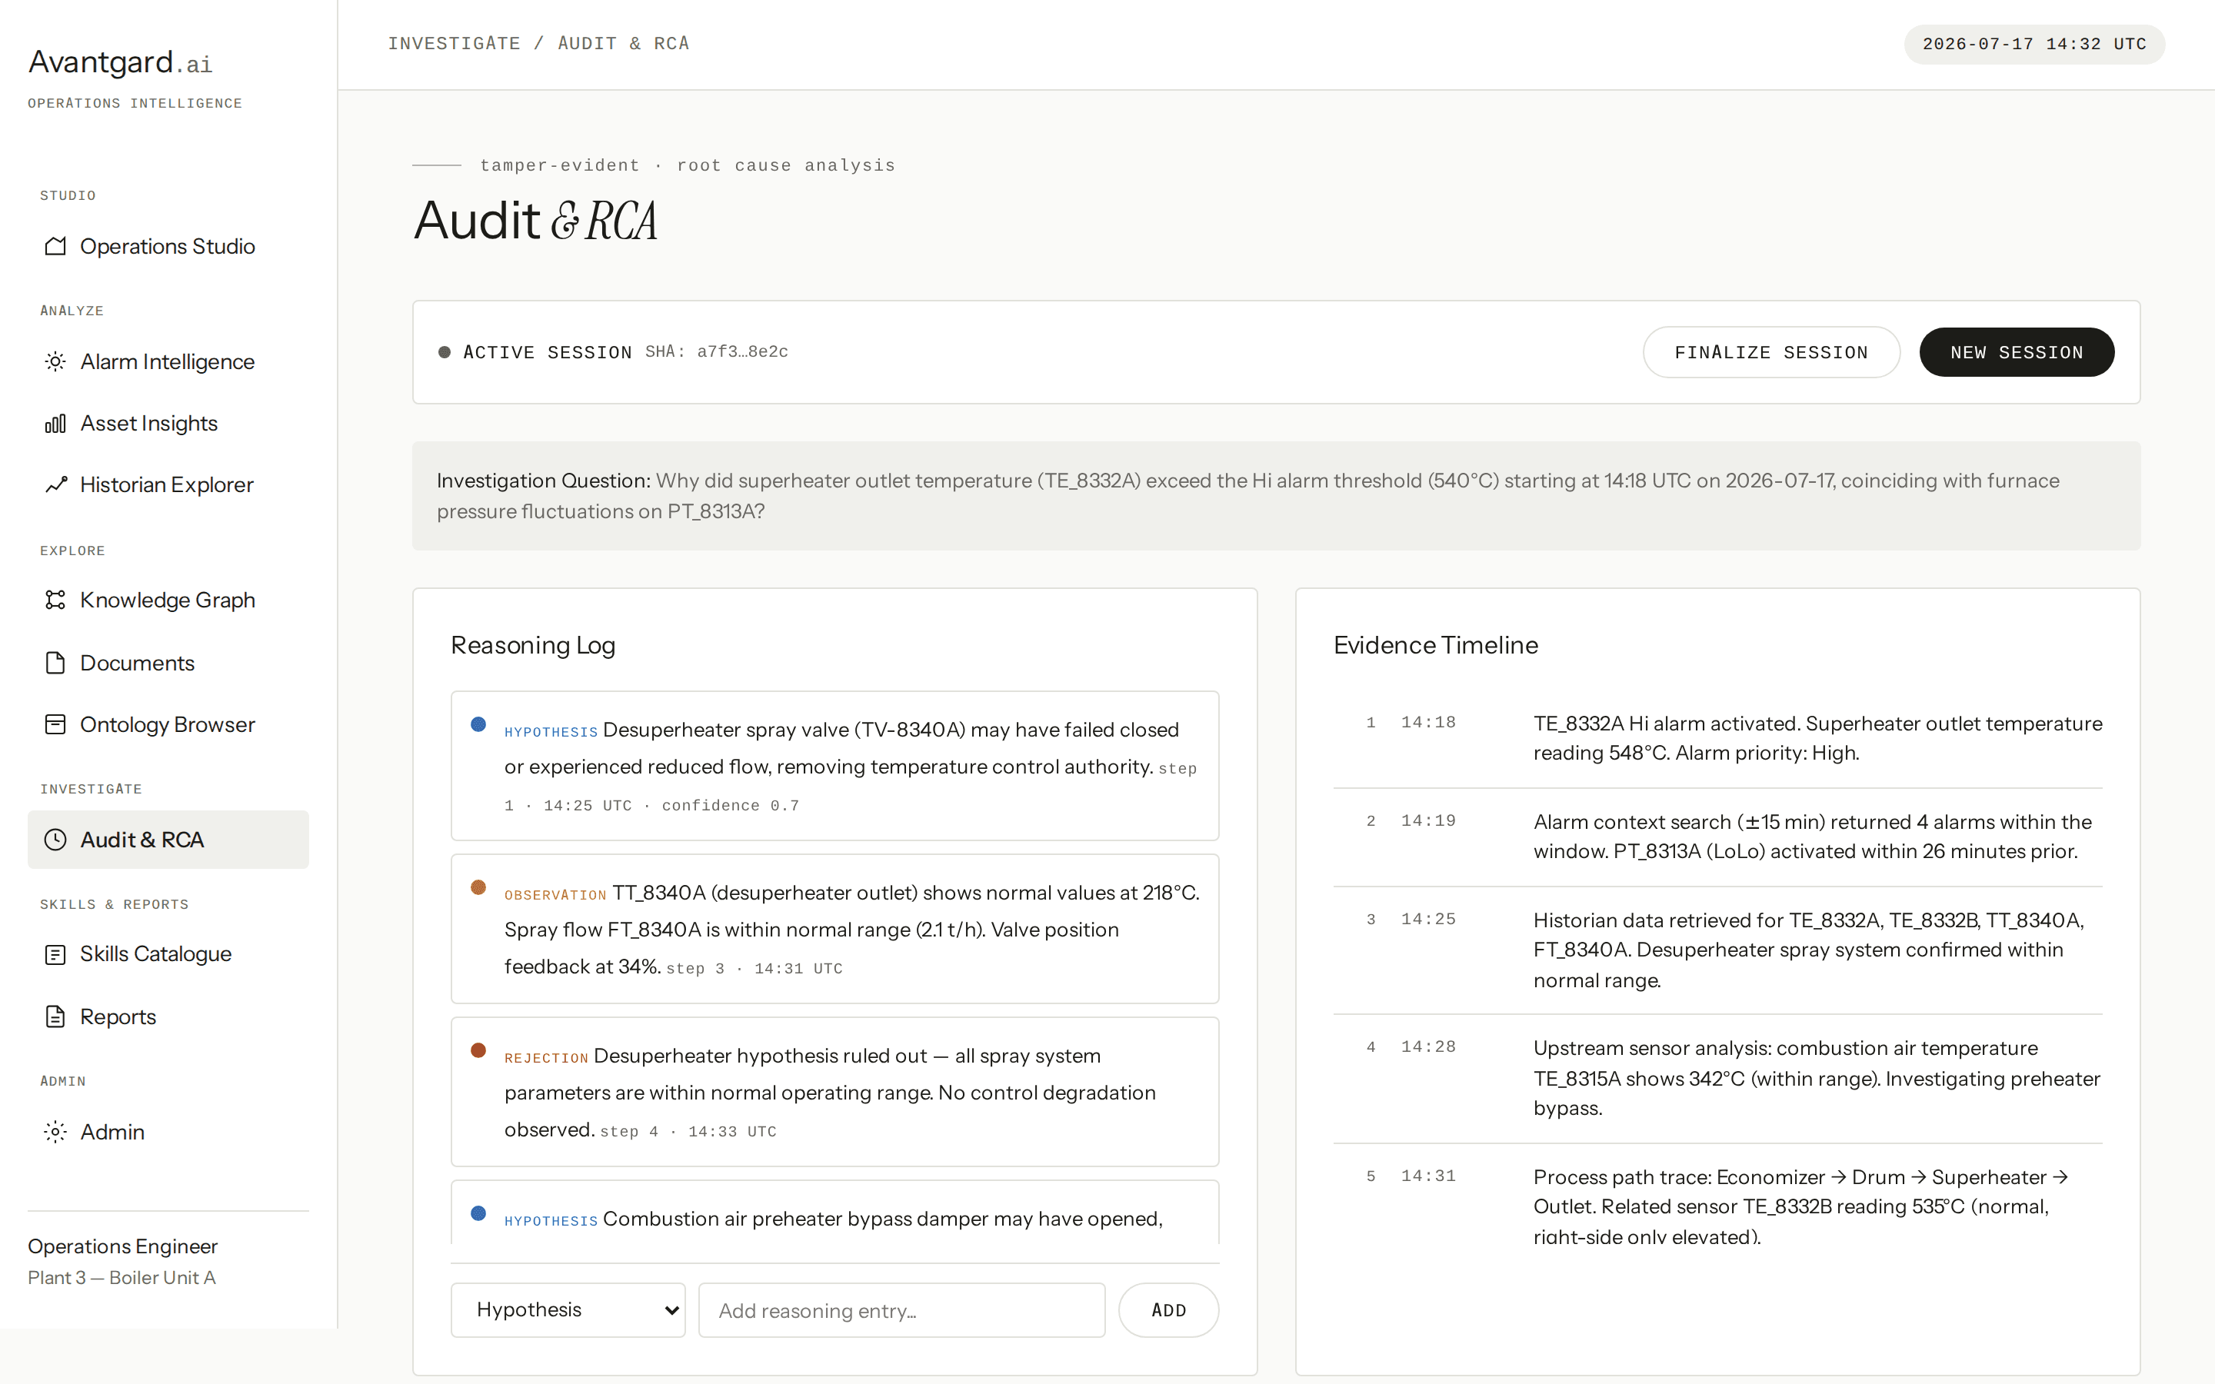Click the Evidence Timeline heading
The height and width of the screenshot is (1384, 2215).
pos(1435,645)
